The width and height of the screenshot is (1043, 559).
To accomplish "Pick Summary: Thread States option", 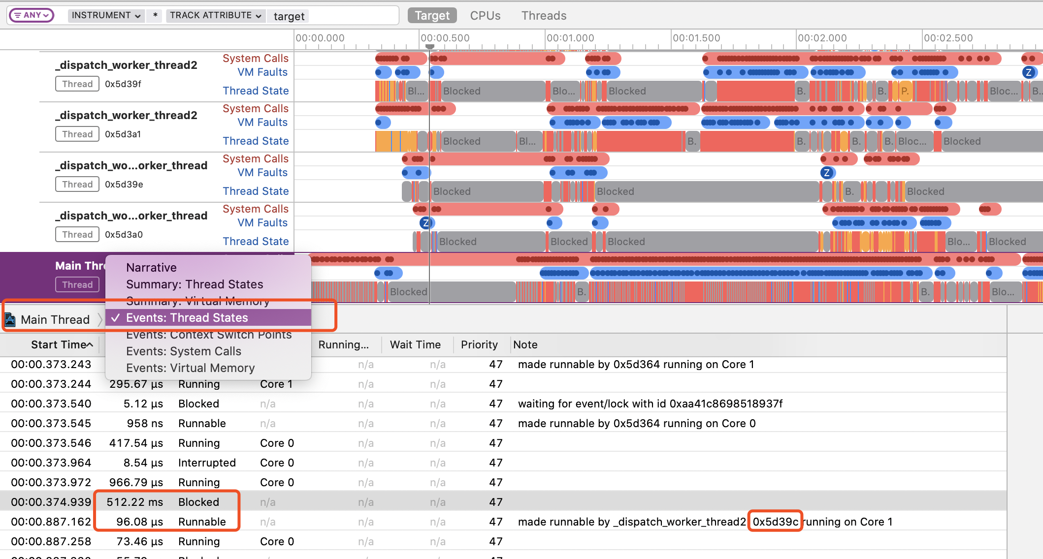I will point(195,284).
